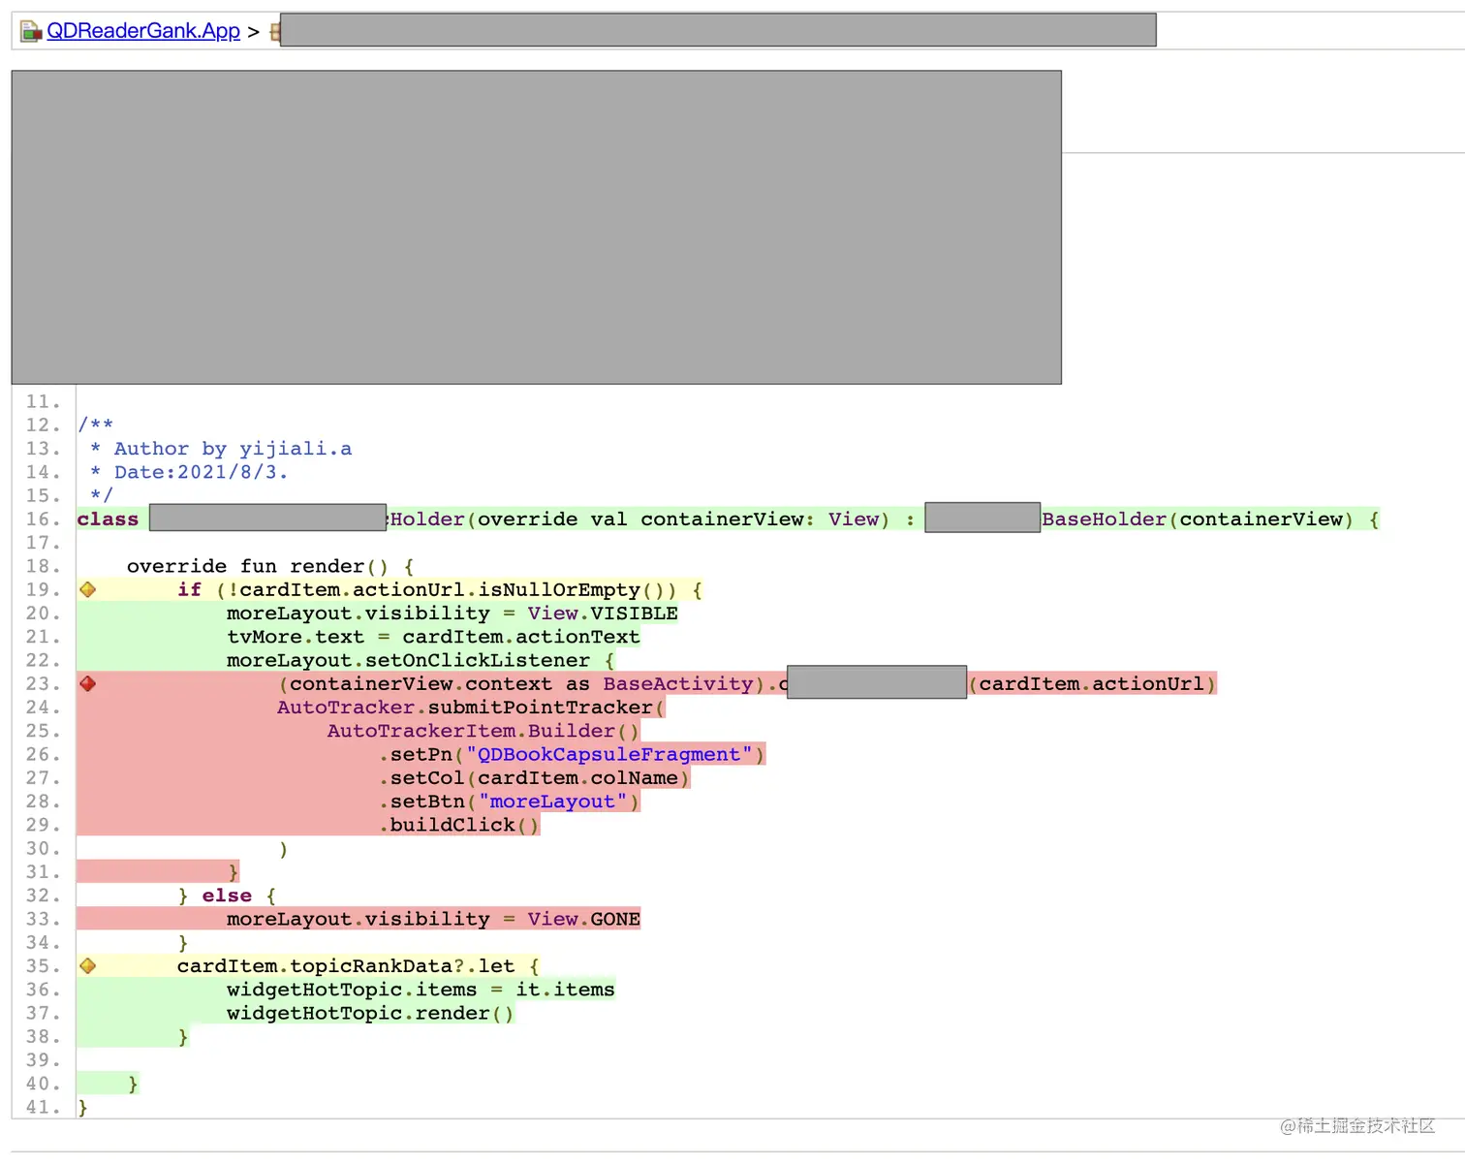This screenshot has width=1465, height=1165.
Task: Open the QDReaderGank.App breadcrumb link
Action: [x=143, y=30]
